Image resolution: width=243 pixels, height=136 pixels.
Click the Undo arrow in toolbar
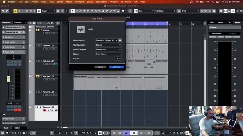click(x=3, y=11)
